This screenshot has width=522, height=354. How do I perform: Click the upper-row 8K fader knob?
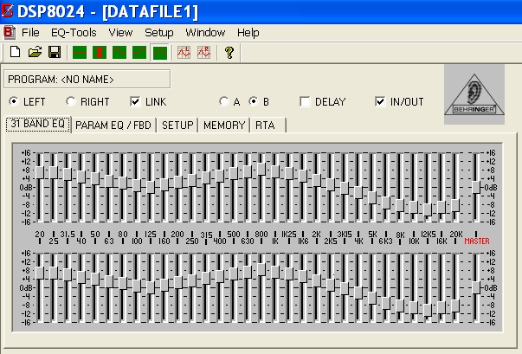(x=400, y=205)
